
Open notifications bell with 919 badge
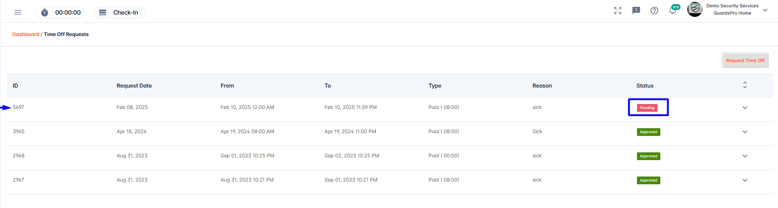[674, 10]
